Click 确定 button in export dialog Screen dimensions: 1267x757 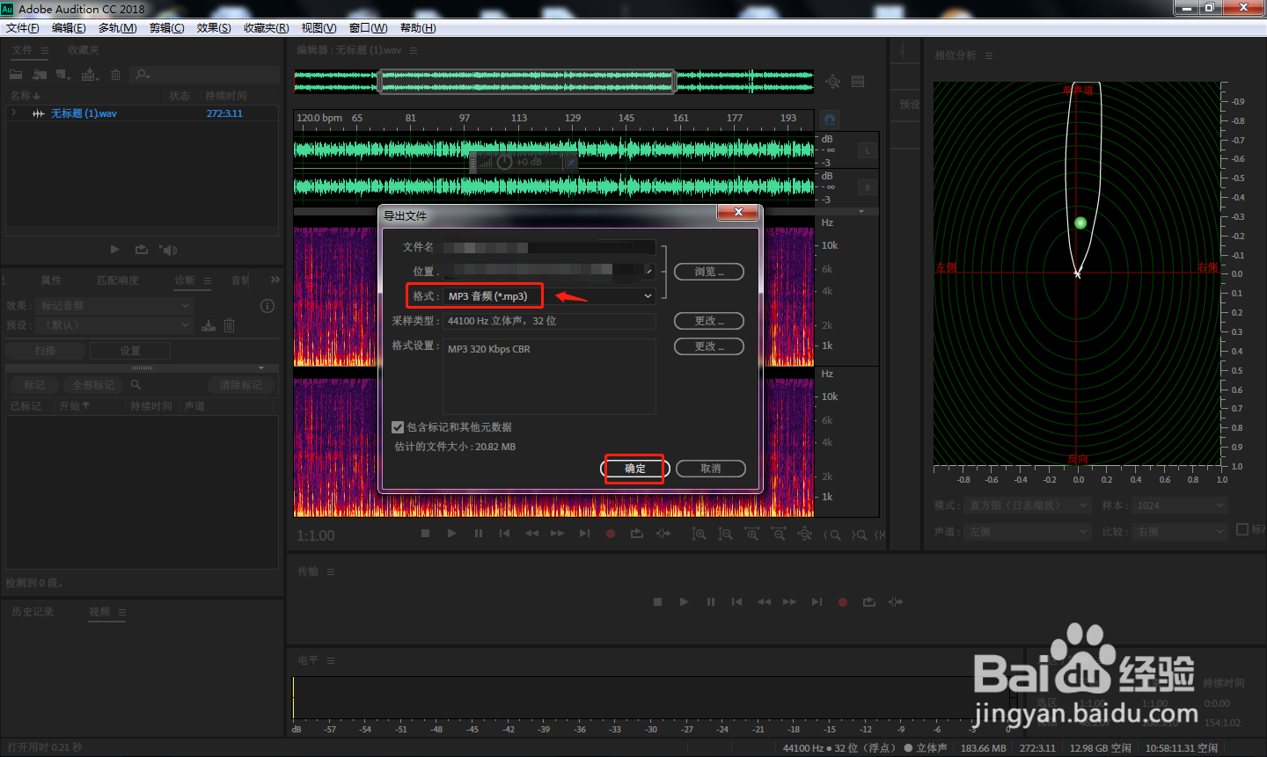(x=635, y=469)
